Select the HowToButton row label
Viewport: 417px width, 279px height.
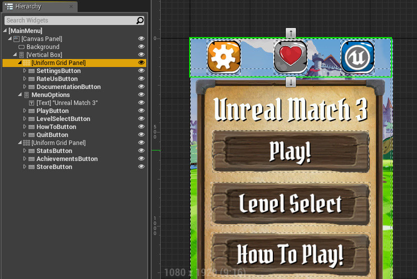tap(57, 126)
